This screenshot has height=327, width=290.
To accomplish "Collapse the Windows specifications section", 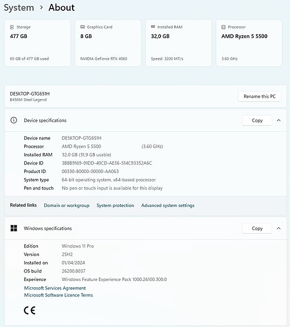I will coord(279,229).
